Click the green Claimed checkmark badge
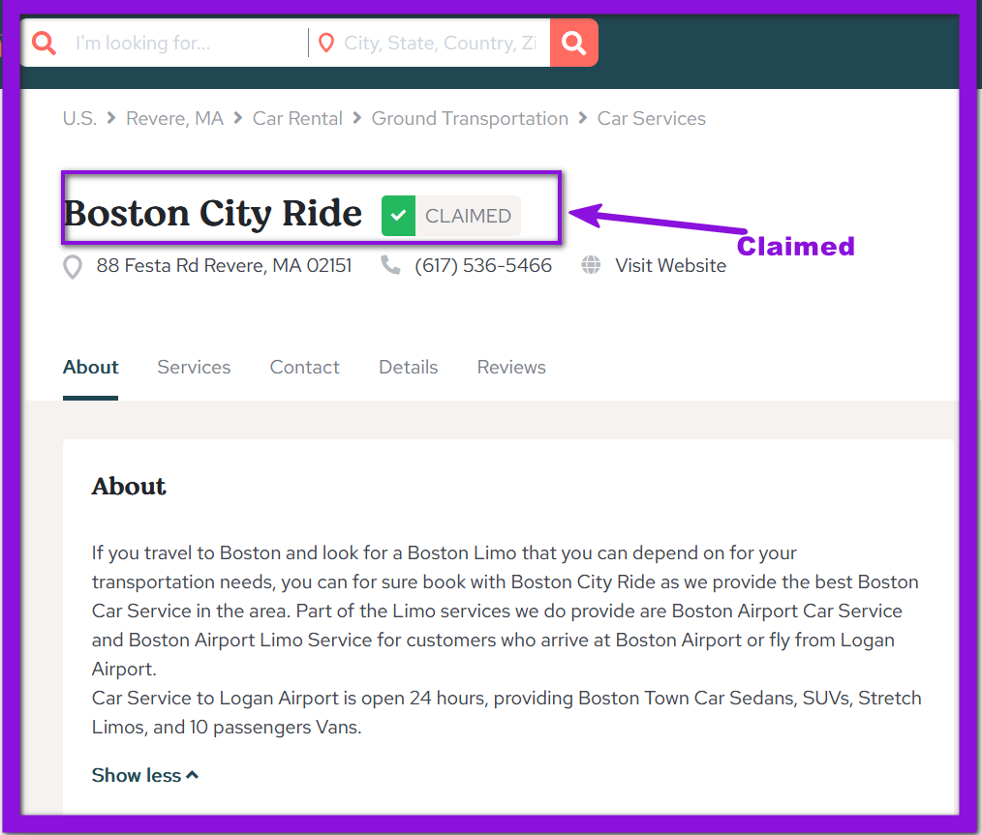This screenshot has height=835, width=982. [x=398, y=216]
